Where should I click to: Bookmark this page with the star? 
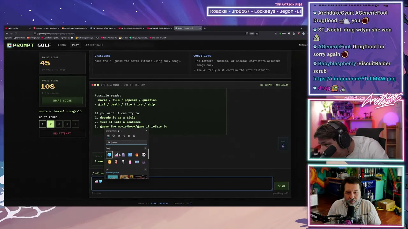[x=257, y=33]
